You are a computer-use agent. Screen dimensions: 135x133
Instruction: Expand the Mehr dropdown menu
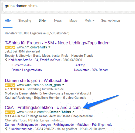tap(89, 21)
